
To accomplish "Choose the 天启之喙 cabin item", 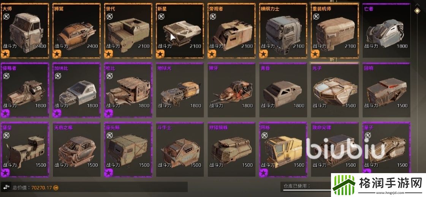I will 77,149.
